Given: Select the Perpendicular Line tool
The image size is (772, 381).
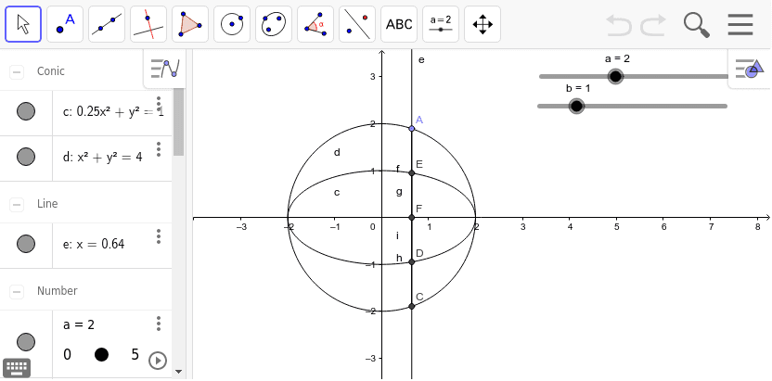Looking at the screenshot, I should [148, 24].
